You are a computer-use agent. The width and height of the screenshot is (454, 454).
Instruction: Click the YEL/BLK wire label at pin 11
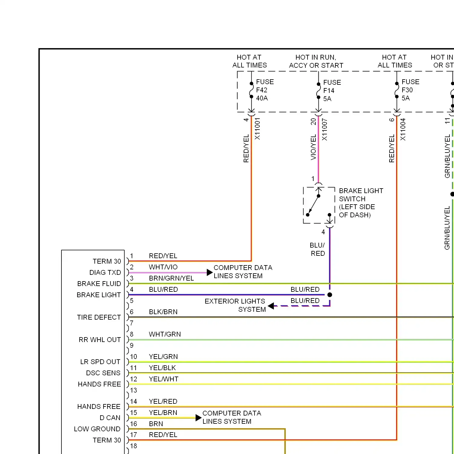[162, 368]
